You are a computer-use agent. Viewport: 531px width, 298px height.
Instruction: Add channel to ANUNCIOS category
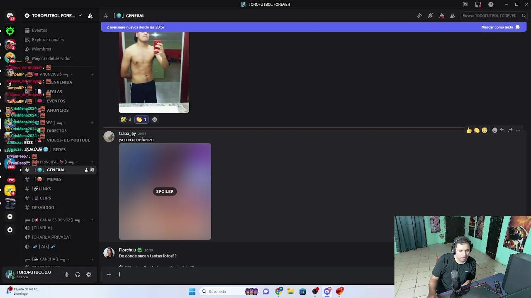(92, 74)
